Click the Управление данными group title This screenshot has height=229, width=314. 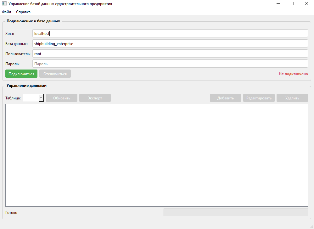click(x=26, y=86)
